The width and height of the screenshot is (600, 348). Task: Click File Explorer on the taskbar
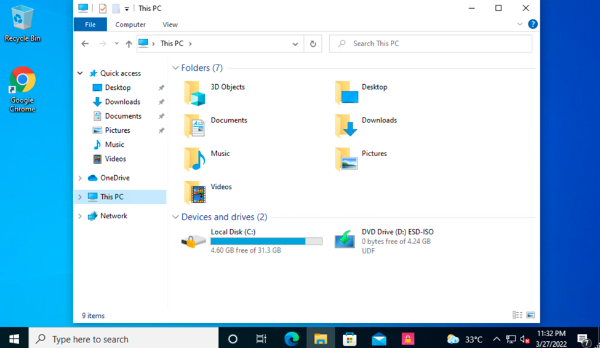[321, 339]
